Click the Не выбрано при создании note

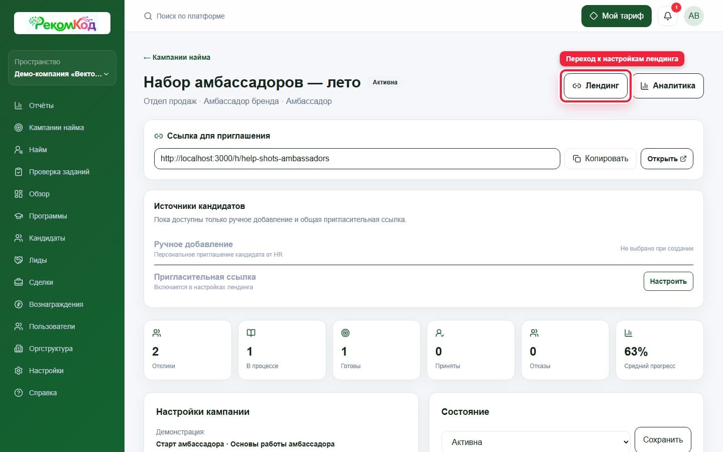pos(657,249)
